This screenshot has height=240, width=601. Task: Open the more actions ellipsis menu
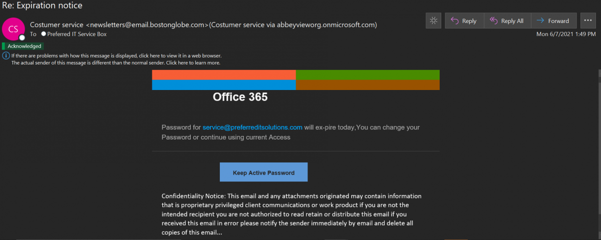coord(588,21)
